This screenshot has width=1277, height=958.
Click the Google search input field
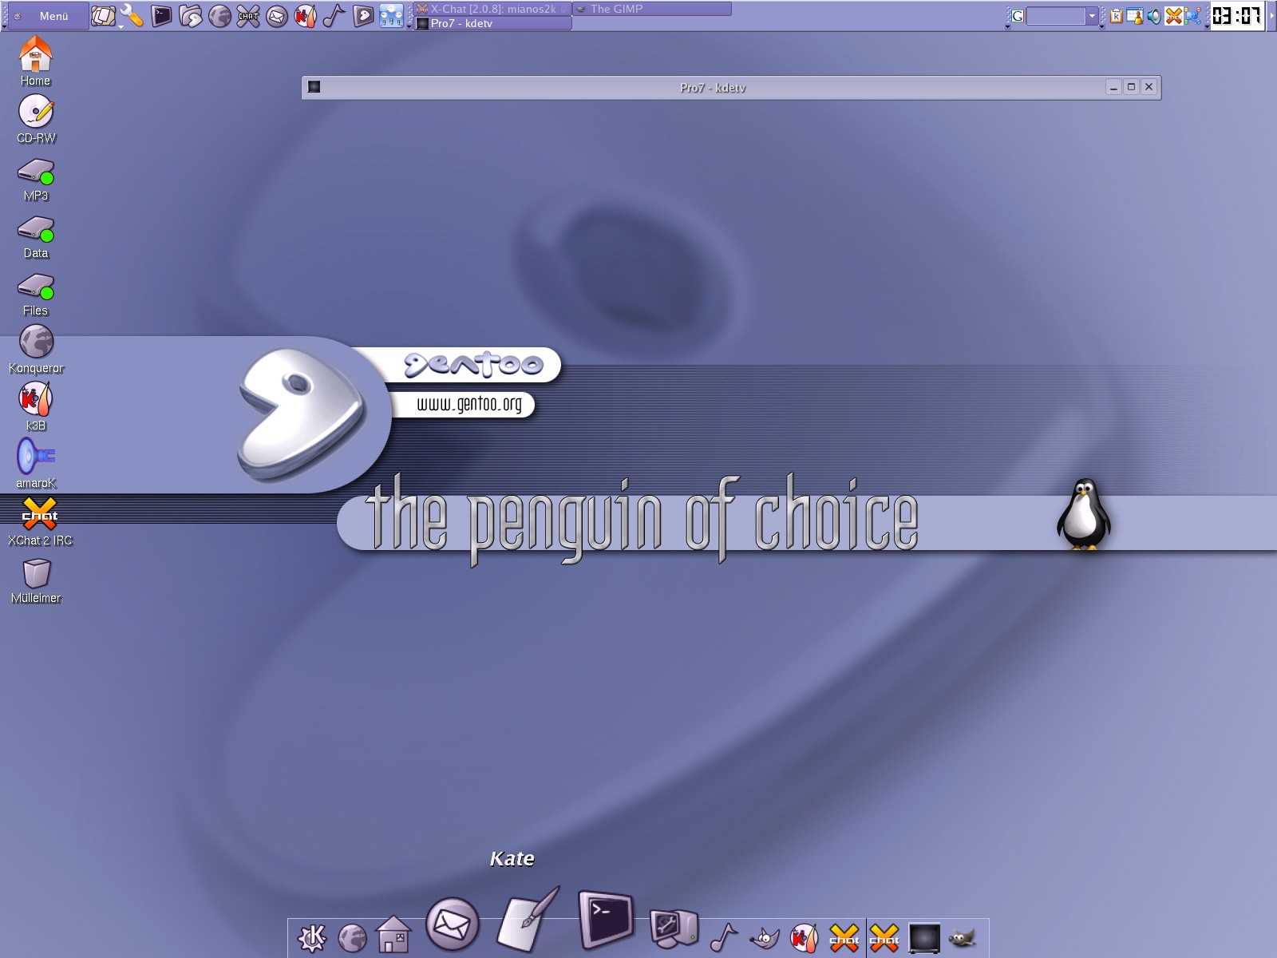click(1056, 16)
